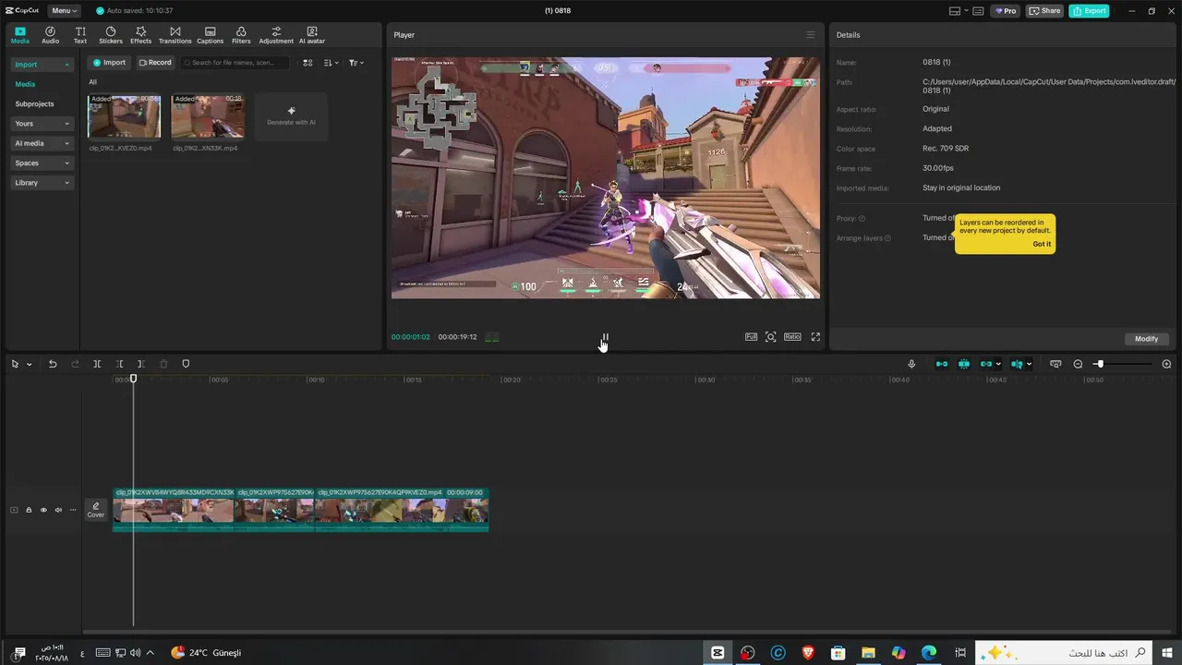The image size is (1182, 665).
Task: Undo the last timeline action
Action: [53, 364]
